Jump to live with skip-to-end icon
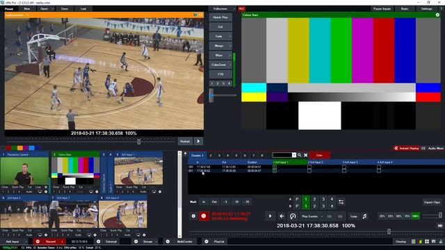Screen dimensions: 445x250 tap(440, 226)
